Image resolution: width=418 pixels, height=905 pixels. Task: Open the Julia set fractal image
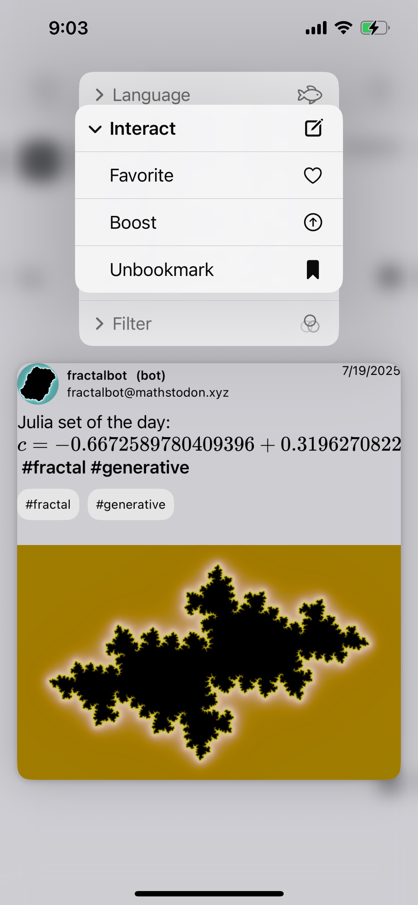[209, 662]
